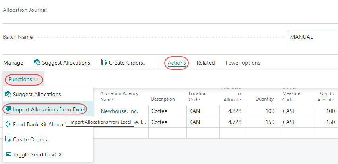The height and width of the screenshot is (164, 338).
Task: Click Create Orders icon in dropdown menu
Action: (x=8, y=139)
